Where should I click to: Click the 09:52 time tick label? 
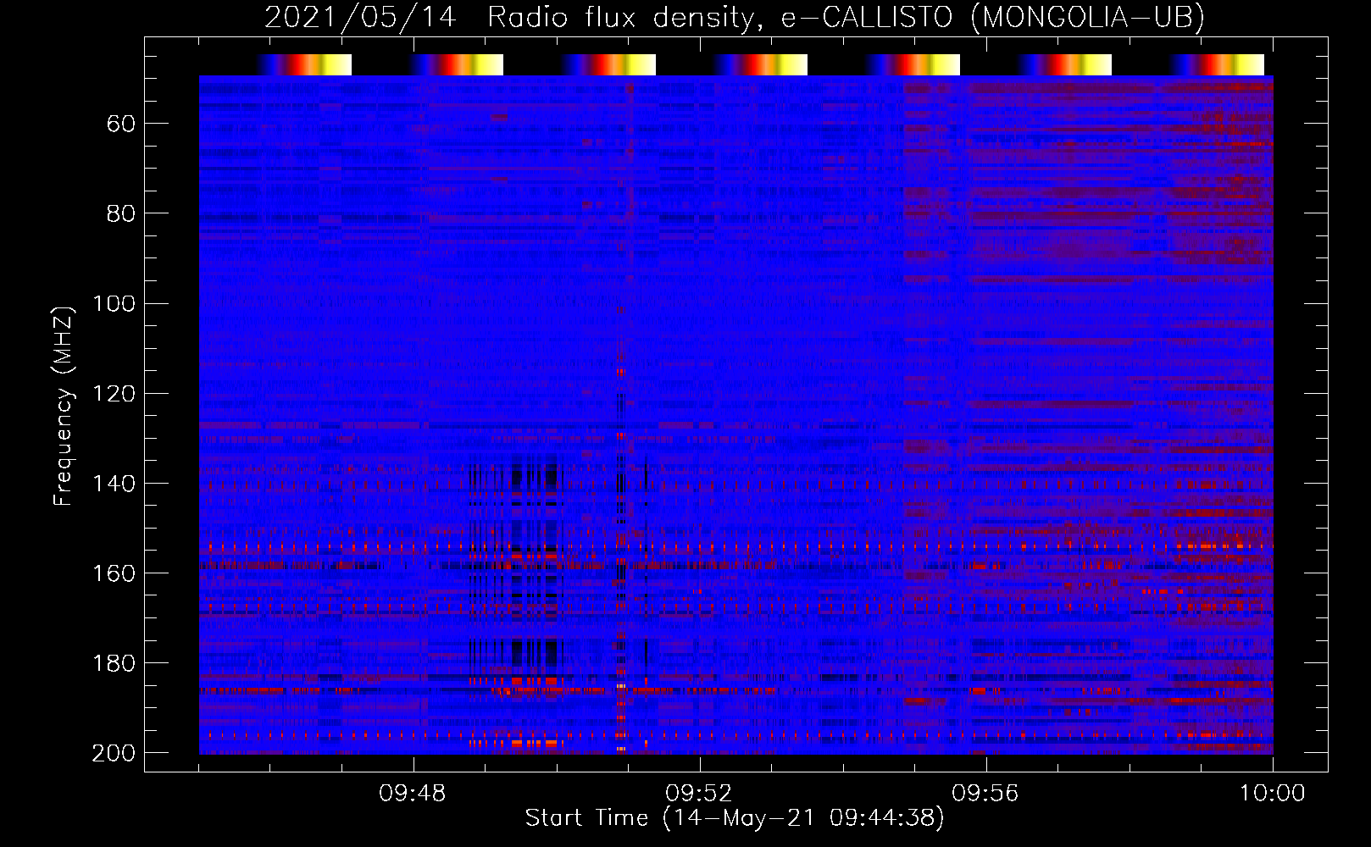(699, 794)
